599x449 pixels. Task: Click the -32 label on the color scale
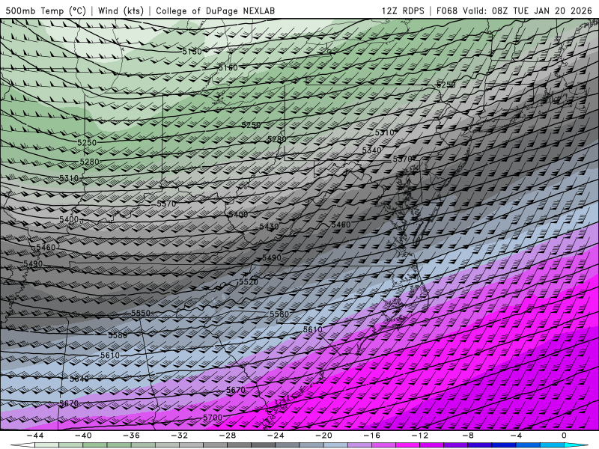click(180, 436)
